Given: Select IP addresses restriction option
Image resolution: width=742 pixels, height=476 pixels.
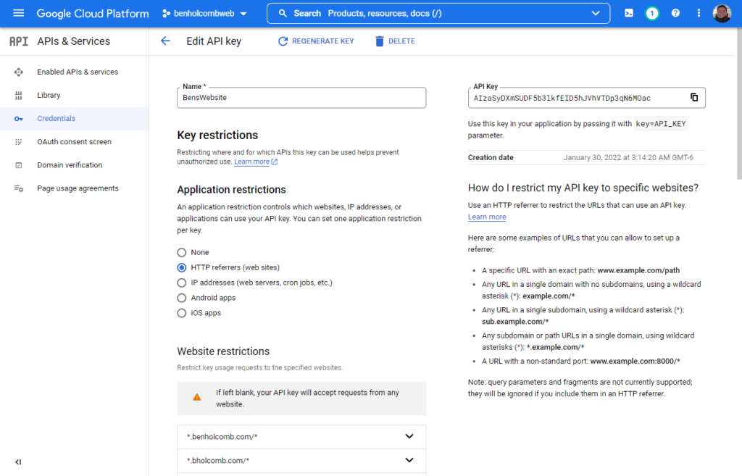Looking at the screenshot, I should [x=182, y=283].
